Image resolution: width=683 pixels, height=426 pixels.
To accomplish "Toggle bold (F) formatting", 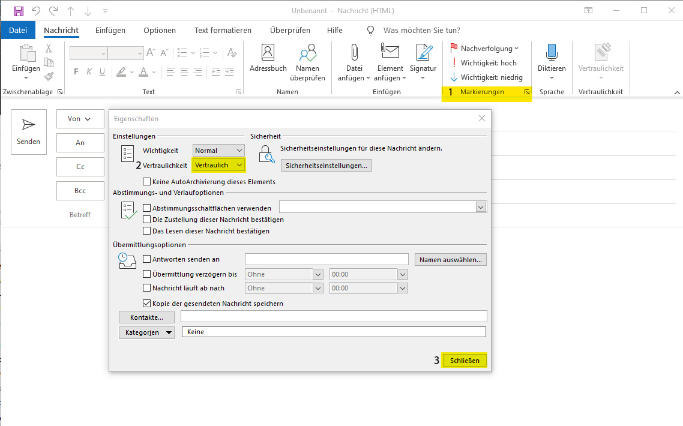I will click(x=76, y=72).
